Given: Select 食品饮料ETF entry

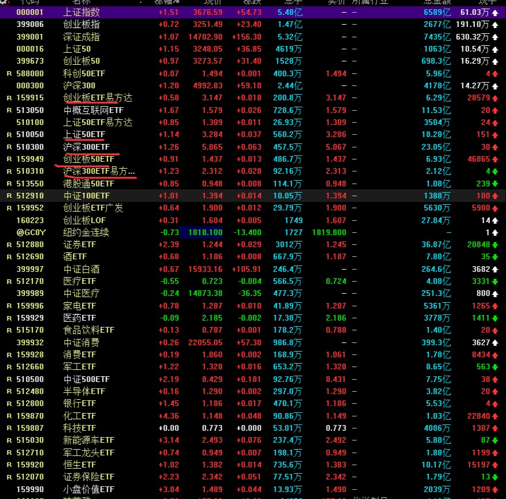Looking at the screenshot, I should pos(89,330).
